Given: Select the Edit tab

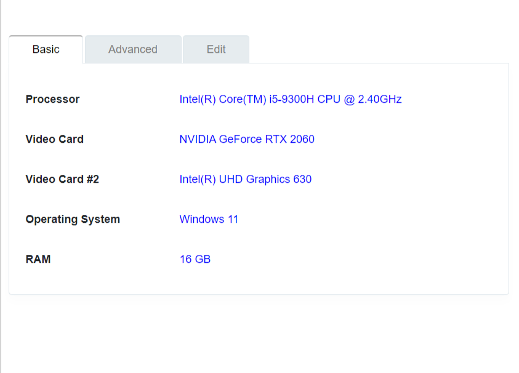Looking at the screenshot, I should pos(216,49).
